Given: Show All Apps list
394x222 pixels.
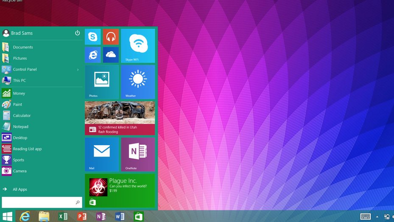Looking at the screenshot, I should tap(20, 189).
